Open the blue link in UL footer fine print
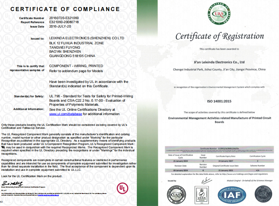The image size is (279, 206). point(48,195)
